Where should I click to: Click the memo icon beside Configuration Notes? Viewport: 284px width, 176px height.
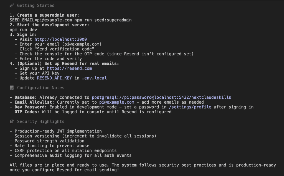coord(12,88)
